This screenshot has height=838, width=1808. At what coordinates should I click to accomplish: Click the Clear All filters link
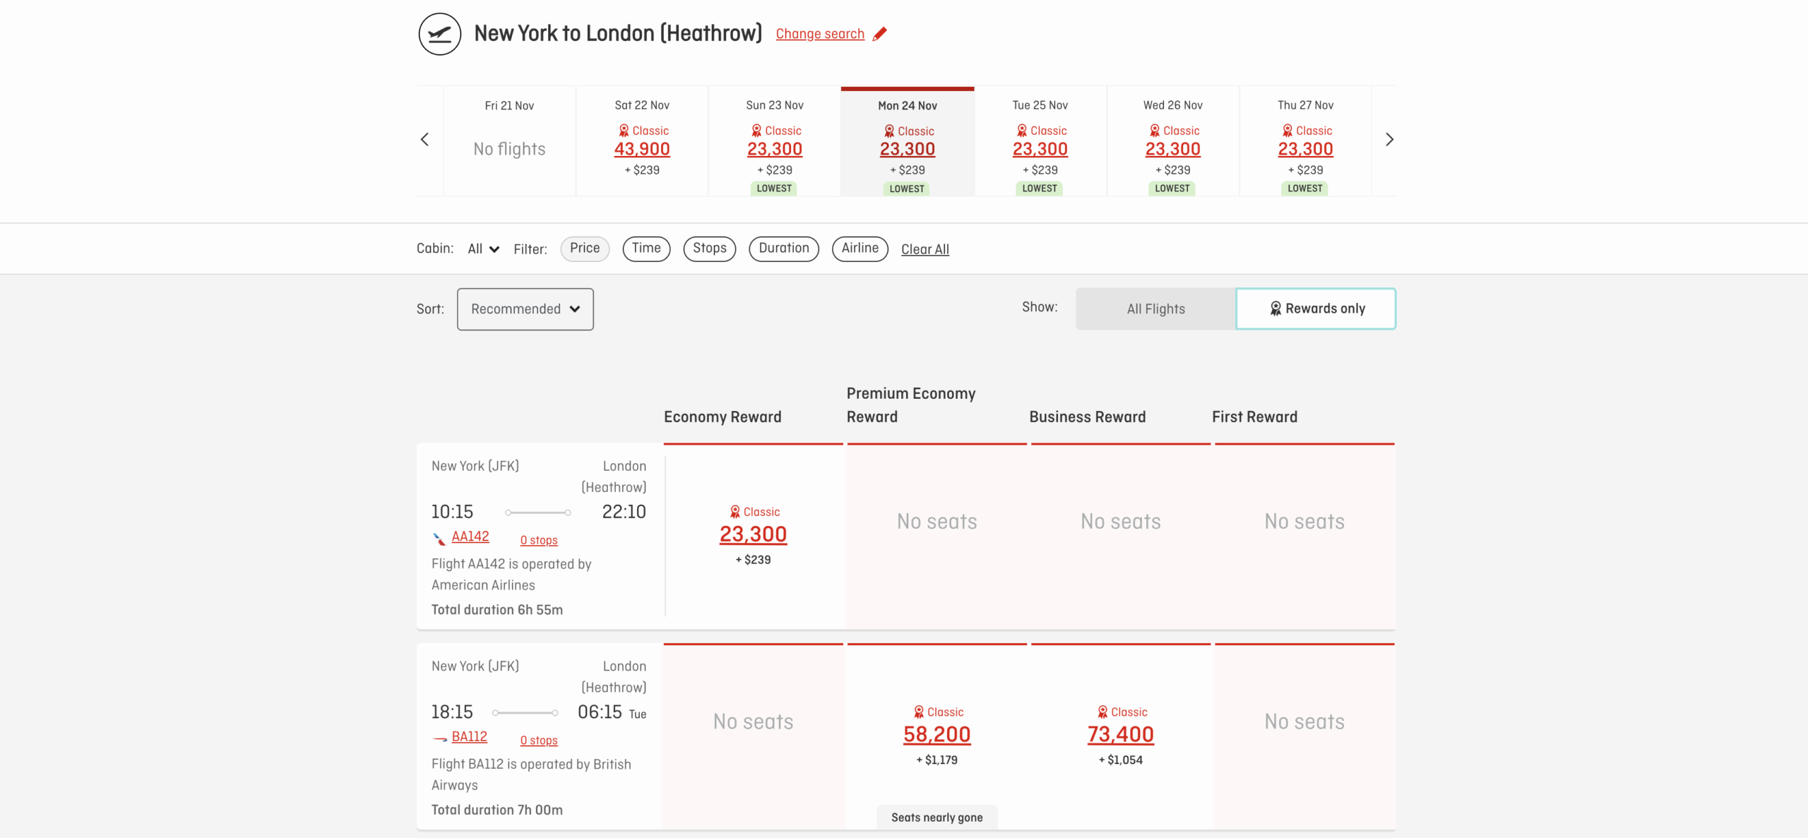click(x=925, y=249)
